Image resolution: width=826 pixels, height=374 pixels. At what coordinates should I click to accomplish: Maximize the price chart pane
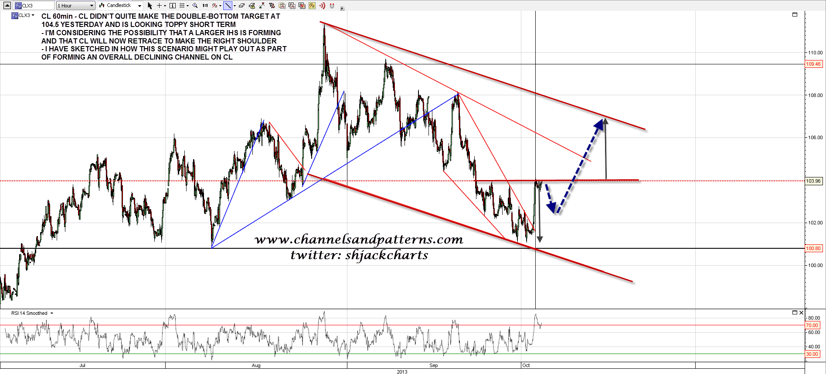[795, 15]
